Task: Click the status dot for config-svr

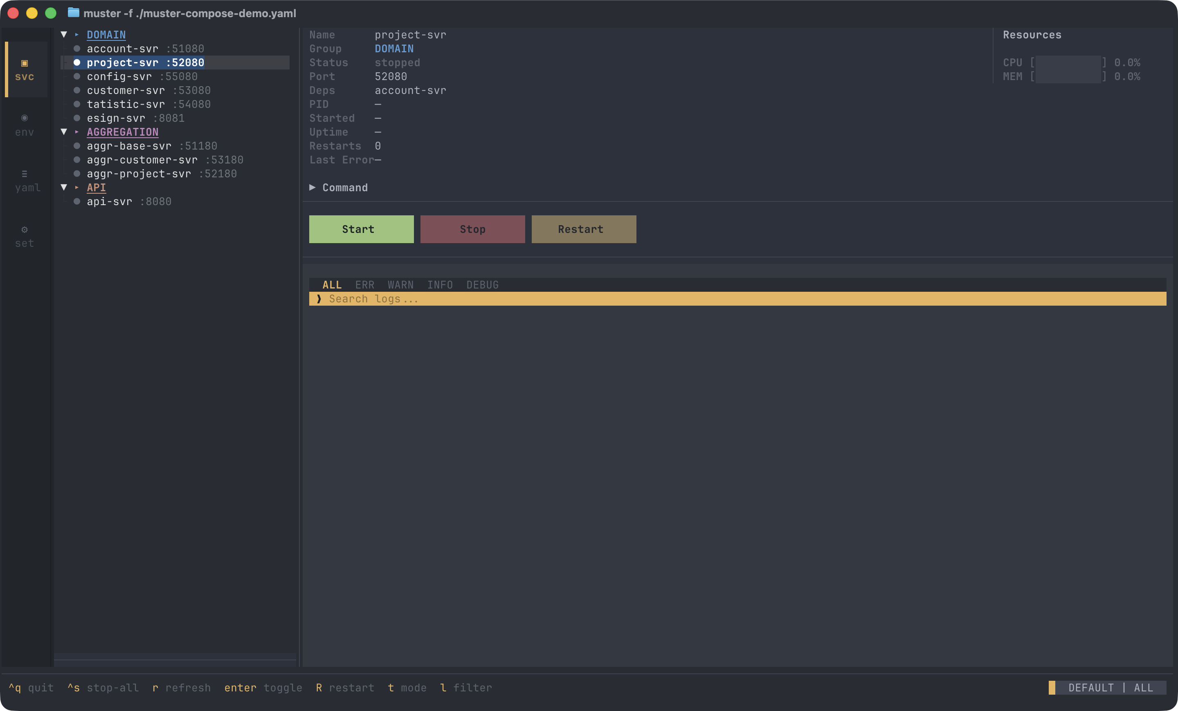Action: (x=76, y=76)
